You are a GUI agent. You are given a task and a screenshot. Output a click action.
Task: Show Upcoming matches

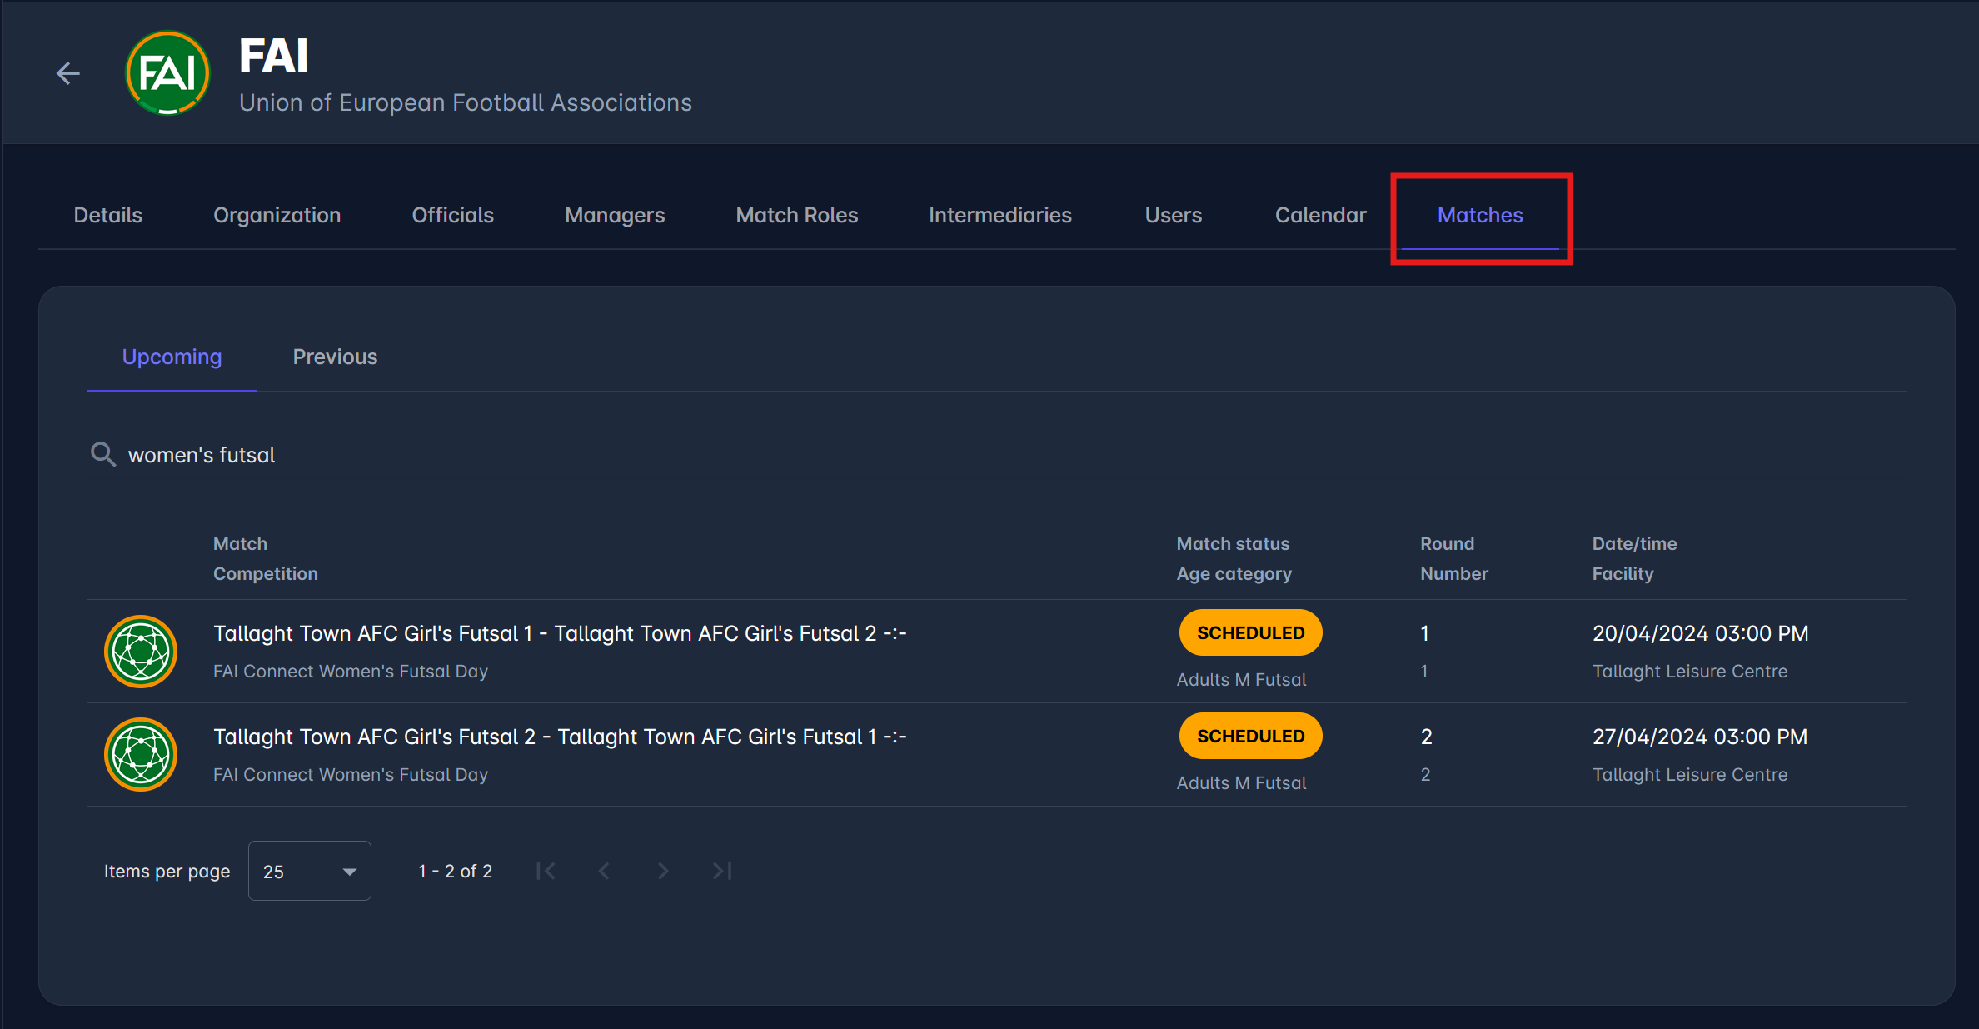click(x=172, y=357)
